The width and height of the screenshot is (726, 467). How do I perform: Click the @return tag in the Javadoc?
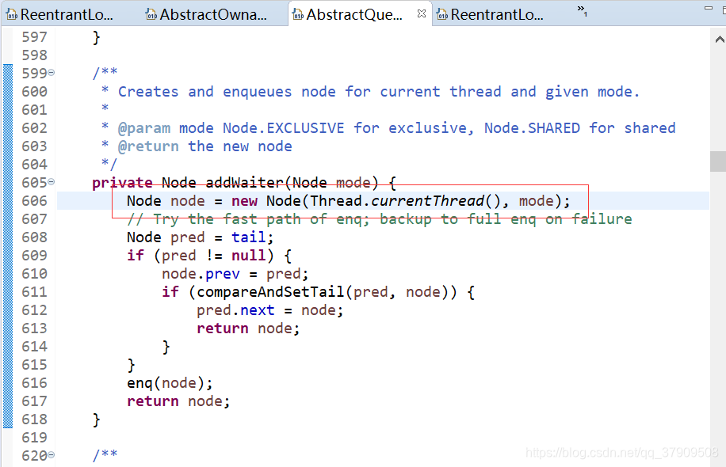tap(148, 146)
